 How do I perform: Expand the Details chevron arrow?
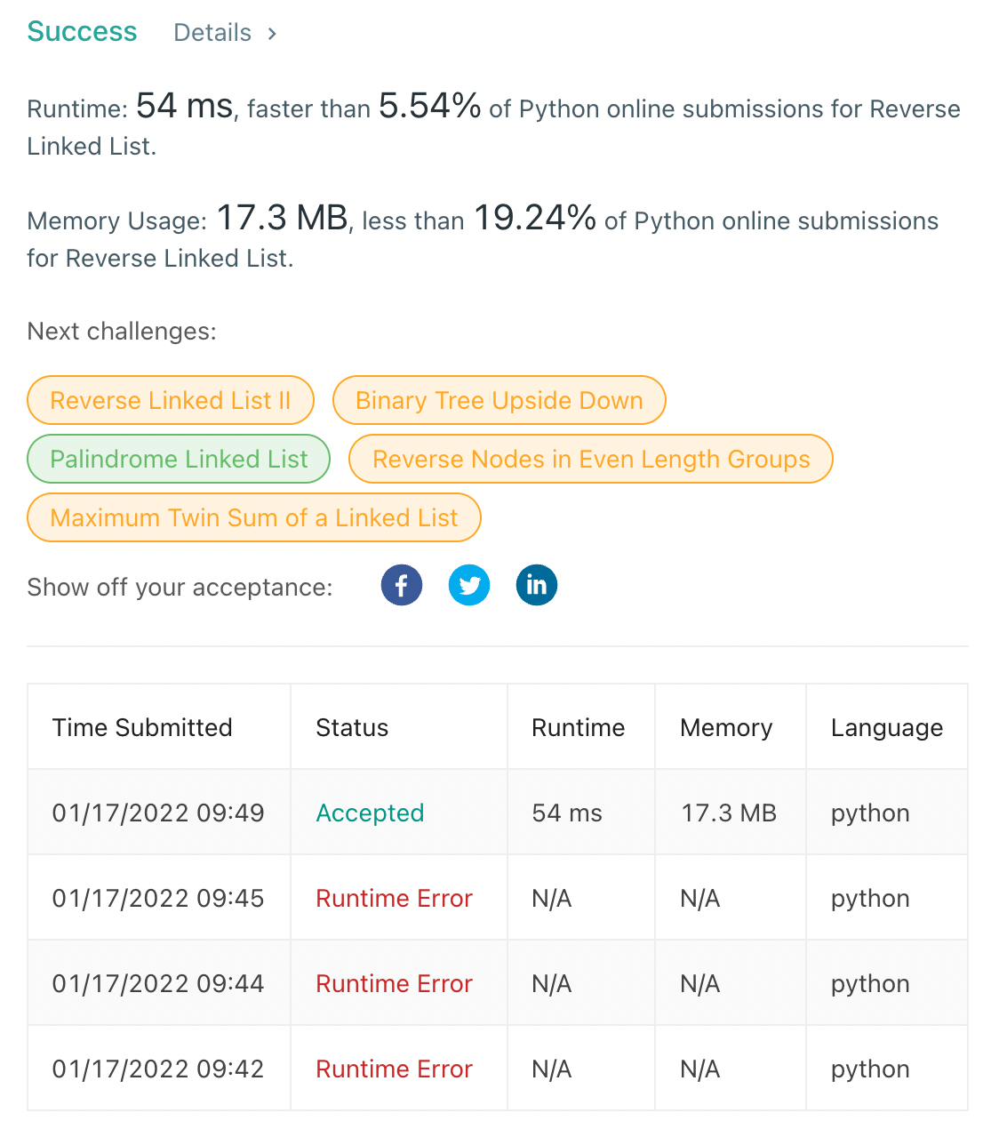[272, 34]
